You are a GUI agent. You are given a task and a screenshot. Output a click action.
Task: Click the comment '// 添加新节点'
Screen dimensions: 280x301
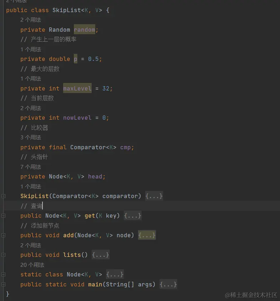(x=40, y=225)
